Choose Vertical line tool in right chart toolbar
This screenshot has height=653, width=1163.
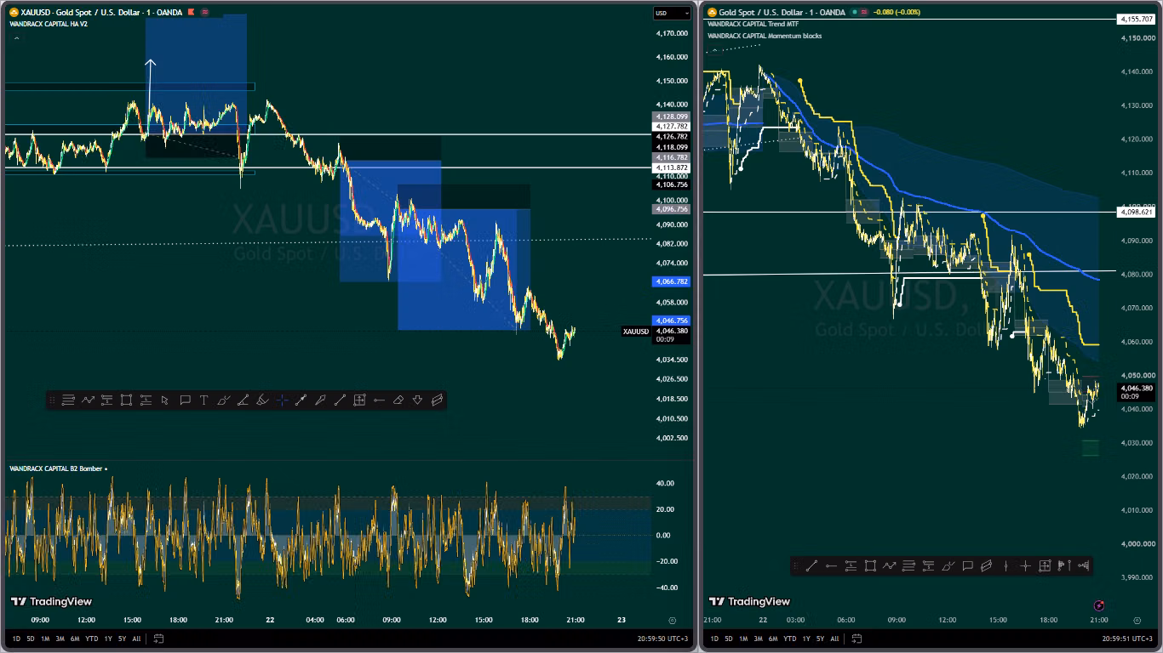pos(1005,565)
